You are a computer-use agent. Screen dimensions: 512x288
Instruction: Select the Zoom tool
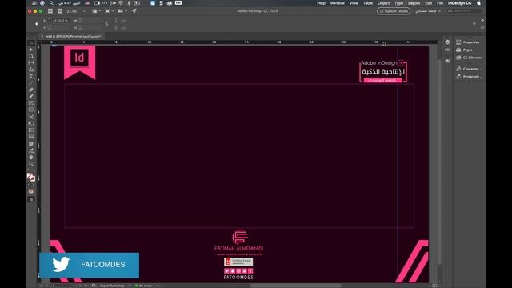31,163
